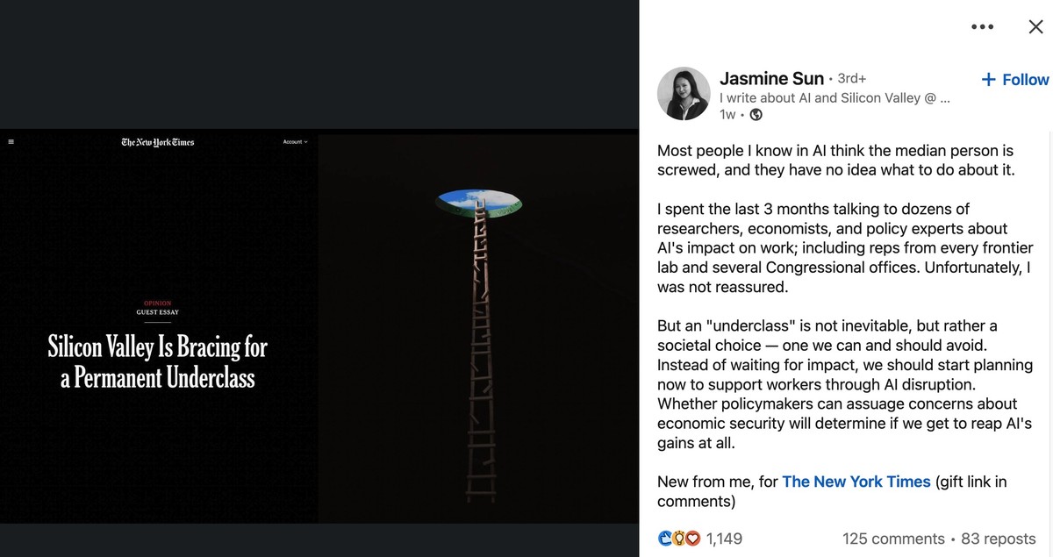
Task: Click the globe public visibility icon
Action: coord(756,115)
